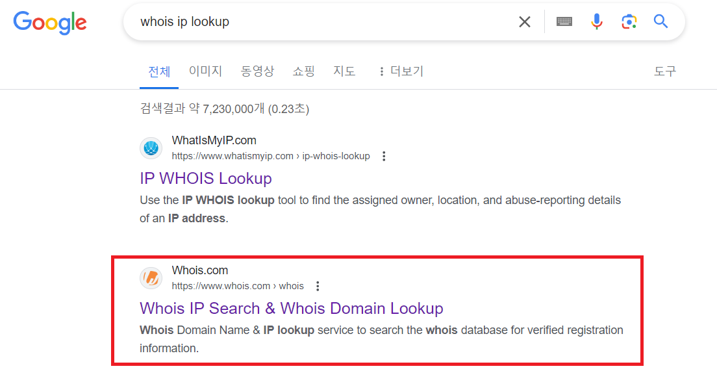Switch to the 쇼핑 tab
This screenshot has width=717, height=373.
click(x=304, y=71)
